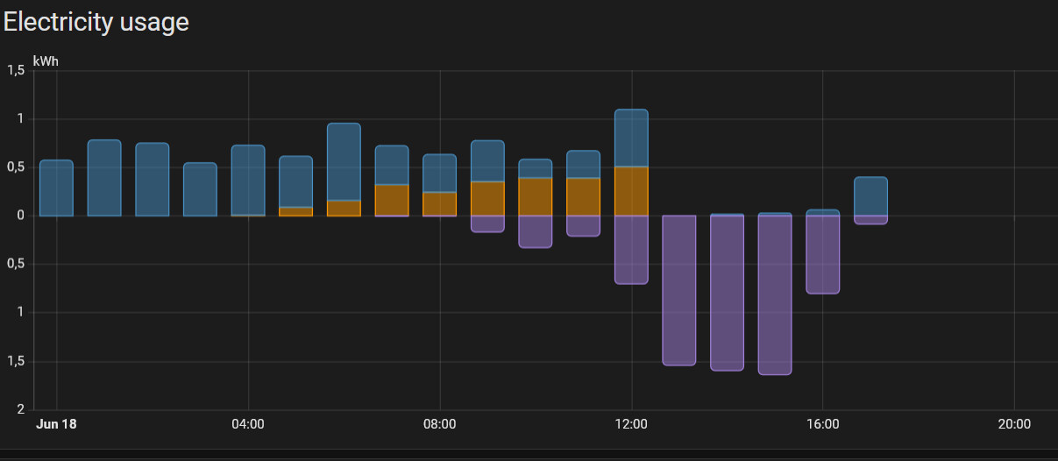Select the blue segment of the 10:00 bar
The image size is (1058, 461).
click(x=536, y=168)
